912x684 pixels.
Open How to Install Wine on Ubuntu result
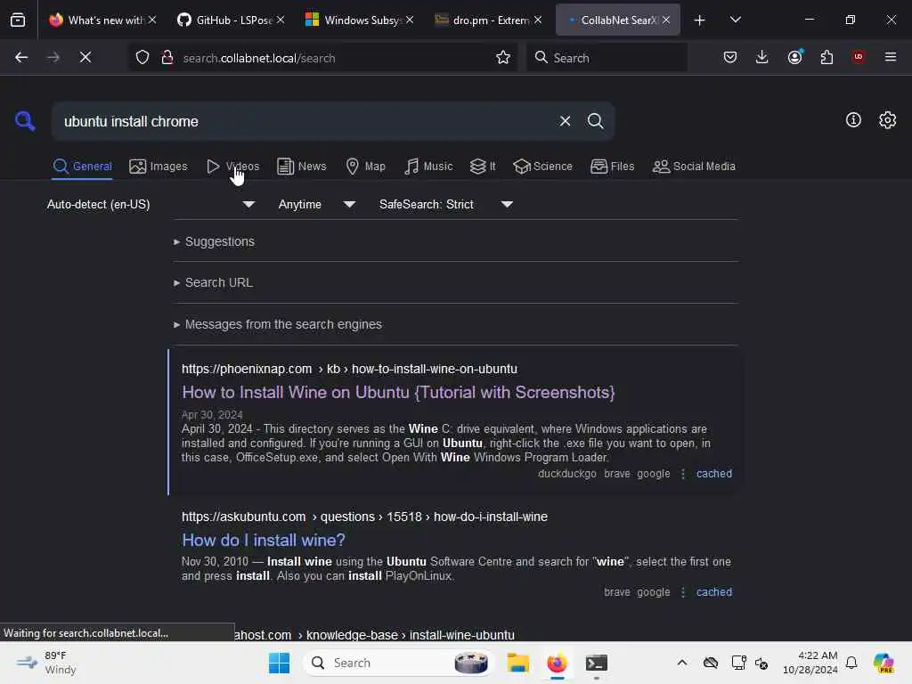(x=398, y=393)
